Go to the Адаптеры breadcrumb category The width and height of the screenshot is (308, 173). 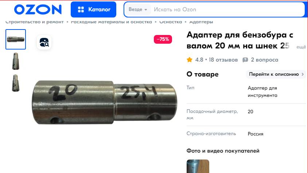point(201,22)
